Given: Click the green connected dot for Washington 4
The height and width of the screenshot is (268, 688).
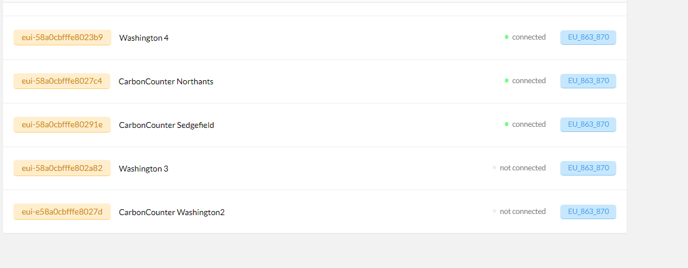Looking at the screenshot, I should (x=506, y=37).
